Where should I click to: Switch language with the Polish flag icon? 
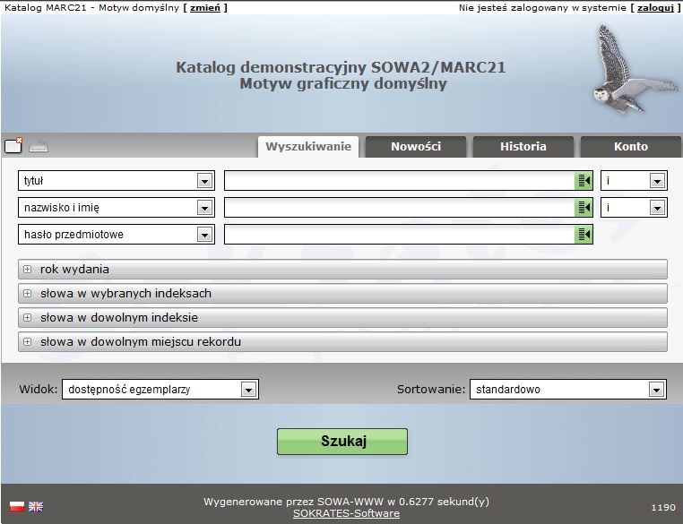[x=16, y=506]
